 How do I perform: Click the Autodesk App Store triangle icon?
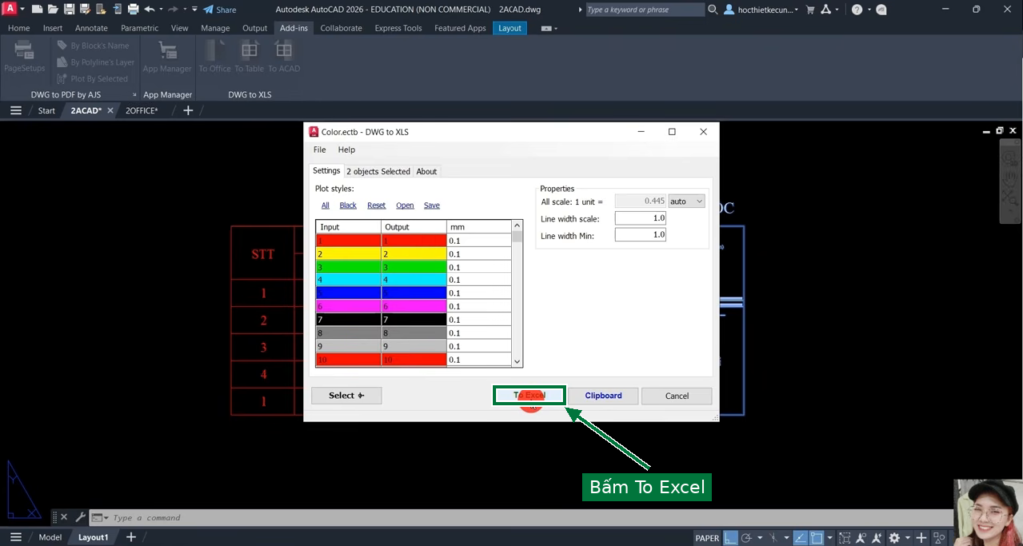[826, 9]
